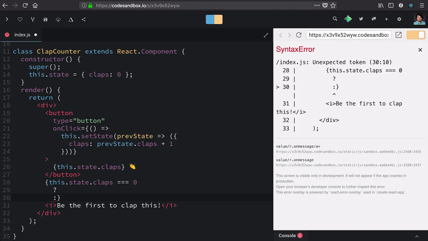The height and width of the screenshot is (241, 428).
Task: Toggle the orange preview project-view switch
Action: [x=416, y=35]
